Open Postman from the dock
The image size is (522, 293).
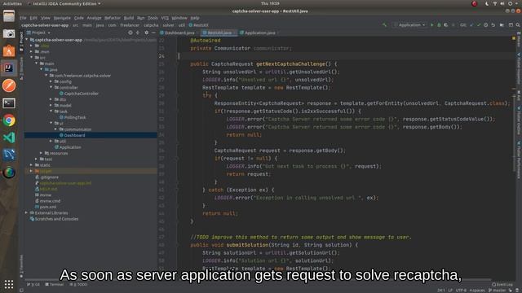pyautogui.click(x=9, y=85)
